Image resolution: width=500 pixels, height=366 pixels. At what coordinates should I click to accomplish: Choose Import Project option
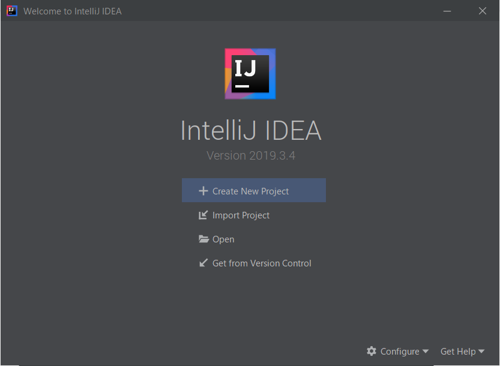pyautogui.click(x=241, y=215)
